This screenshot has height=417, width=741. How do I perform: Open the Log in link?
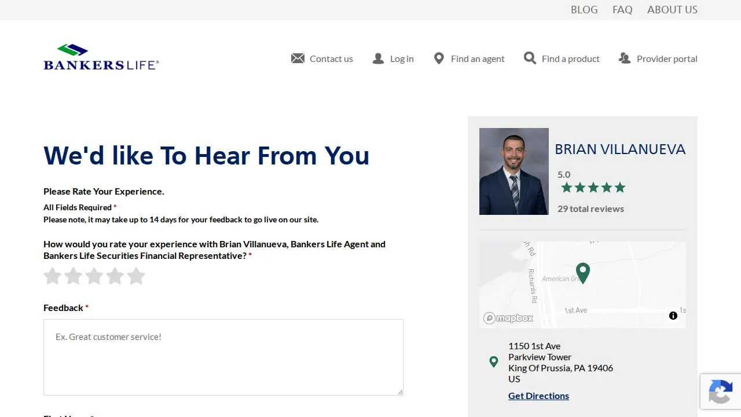[402, 58]
